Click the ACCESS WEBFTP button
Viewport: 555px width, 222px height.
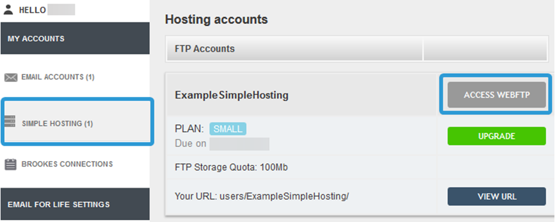(x=497, y=95)
